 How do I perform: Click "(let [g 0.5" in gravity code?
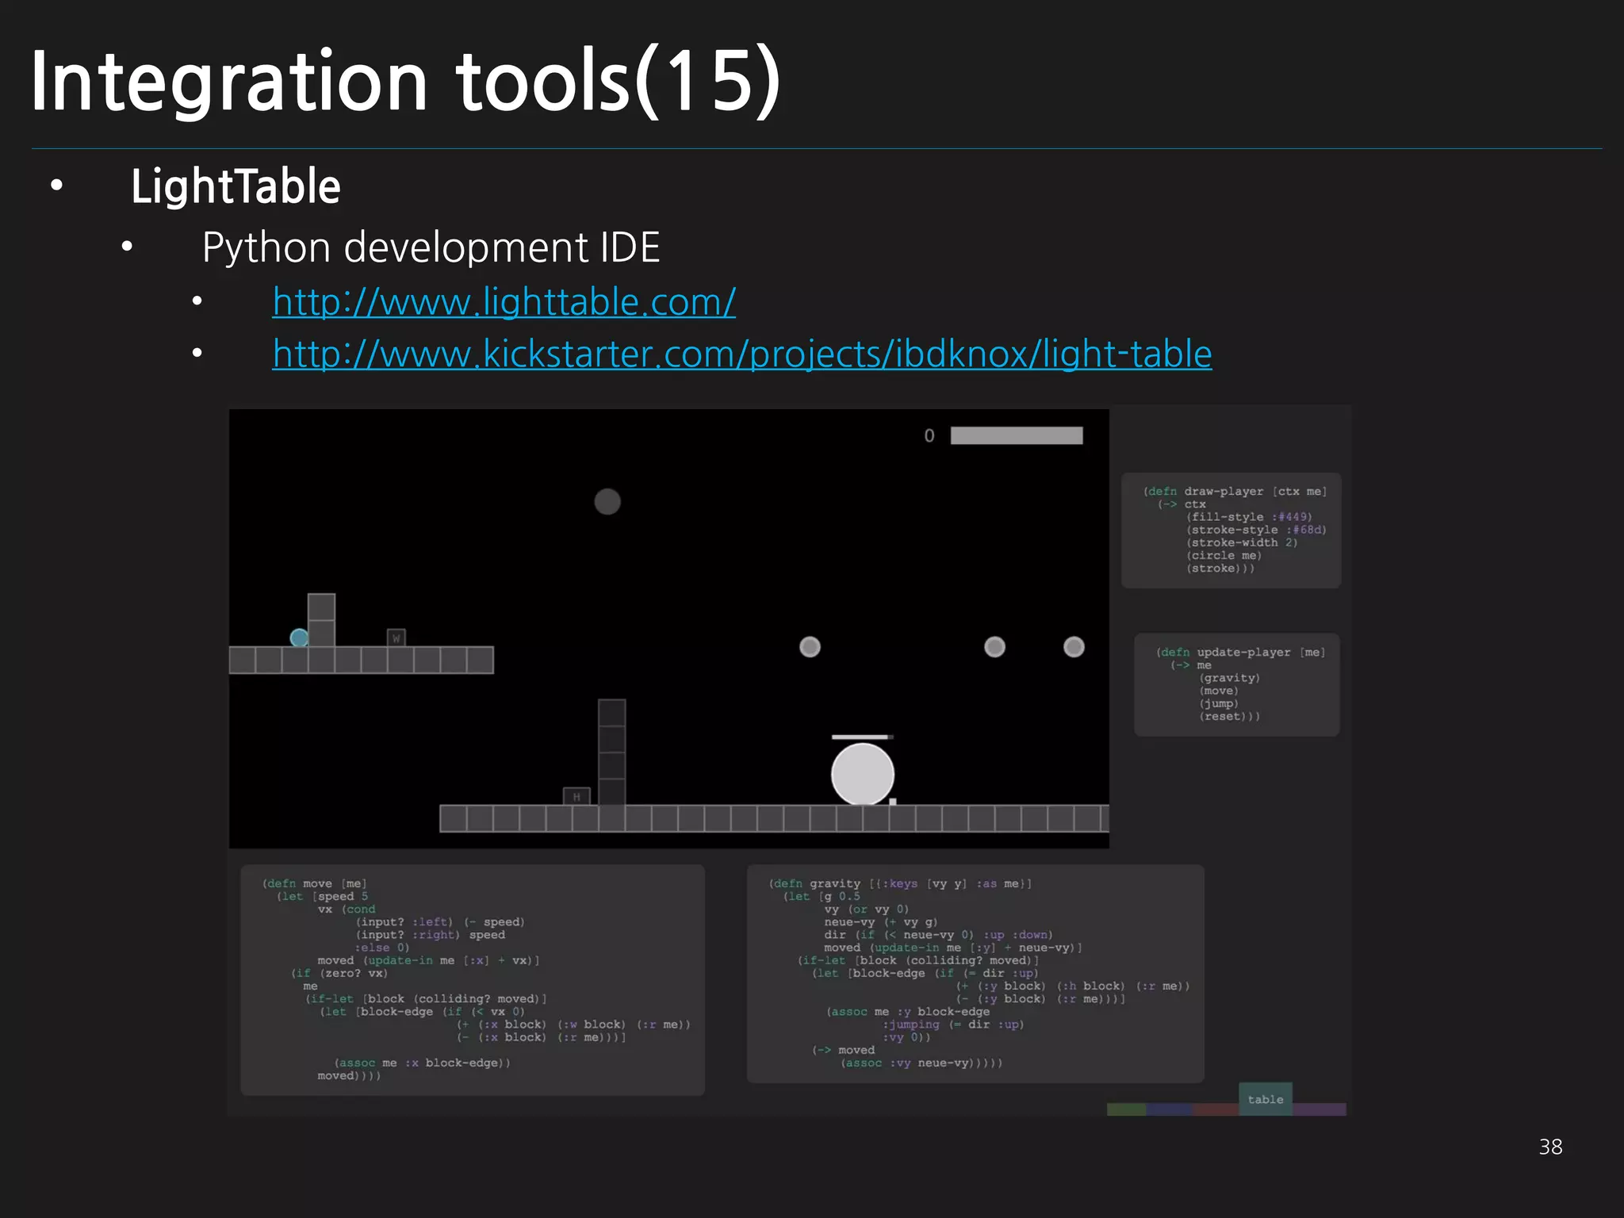822,896
